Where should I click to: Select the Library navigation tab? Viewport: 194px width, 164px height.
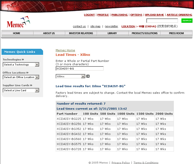pyautogui.click(x=112, y=33)
